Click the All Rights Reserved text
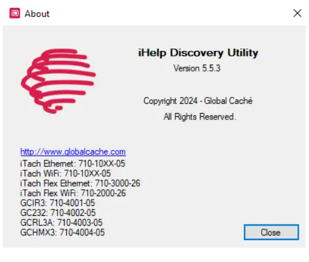This screenshot has width=309, height=262. (199, 117)
